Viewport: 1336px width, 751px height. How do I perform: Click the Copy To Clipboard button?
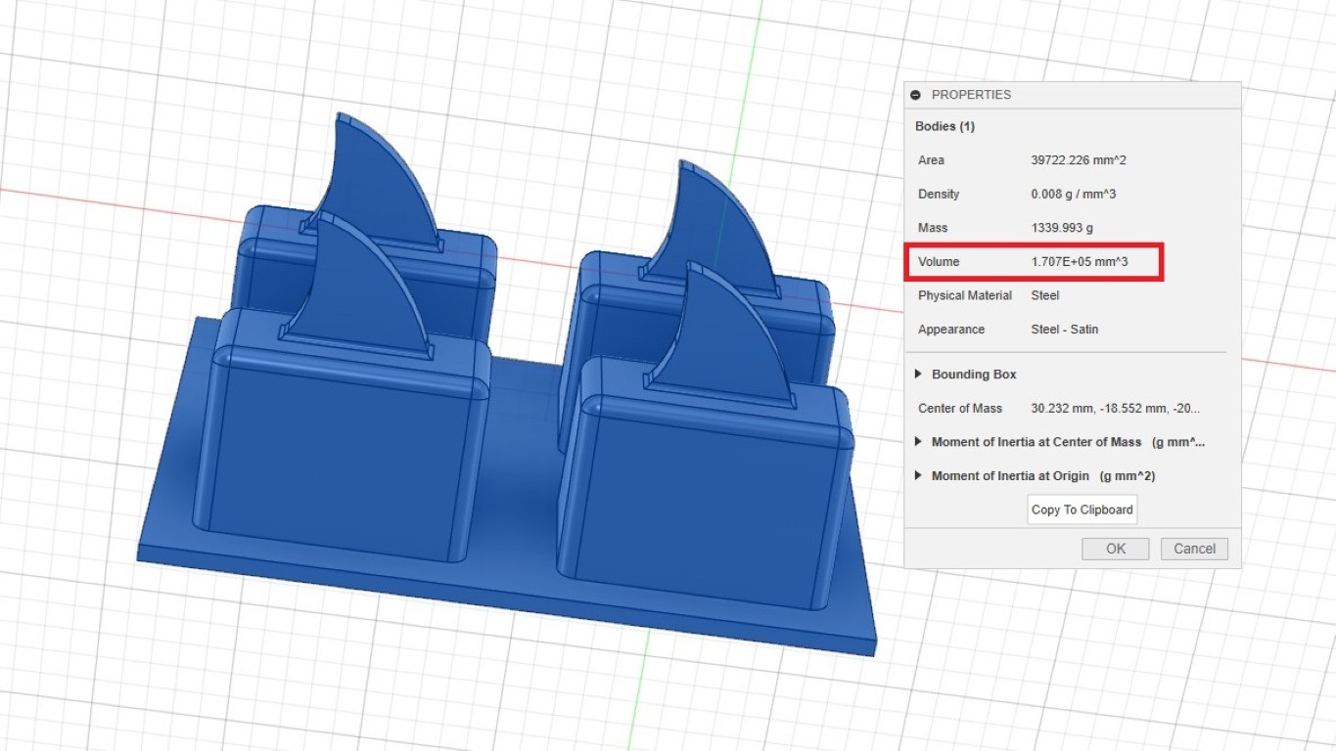(x=1083, y=509)
